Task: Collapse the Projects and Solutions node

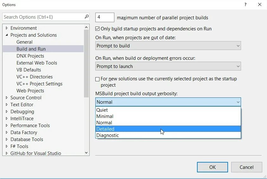Action: (x=7, y=35)
